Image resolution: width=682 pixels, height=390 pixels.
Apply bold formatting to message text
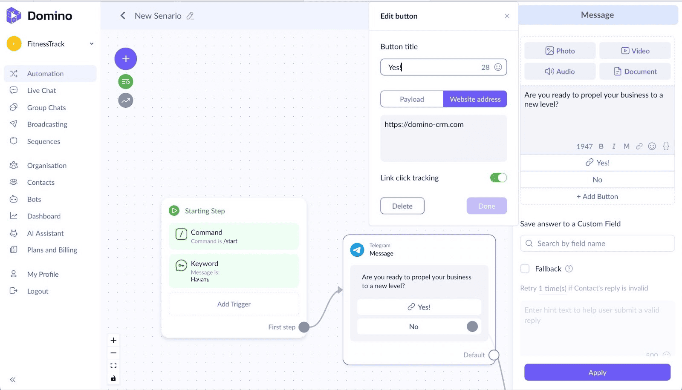tap(601, 146)
